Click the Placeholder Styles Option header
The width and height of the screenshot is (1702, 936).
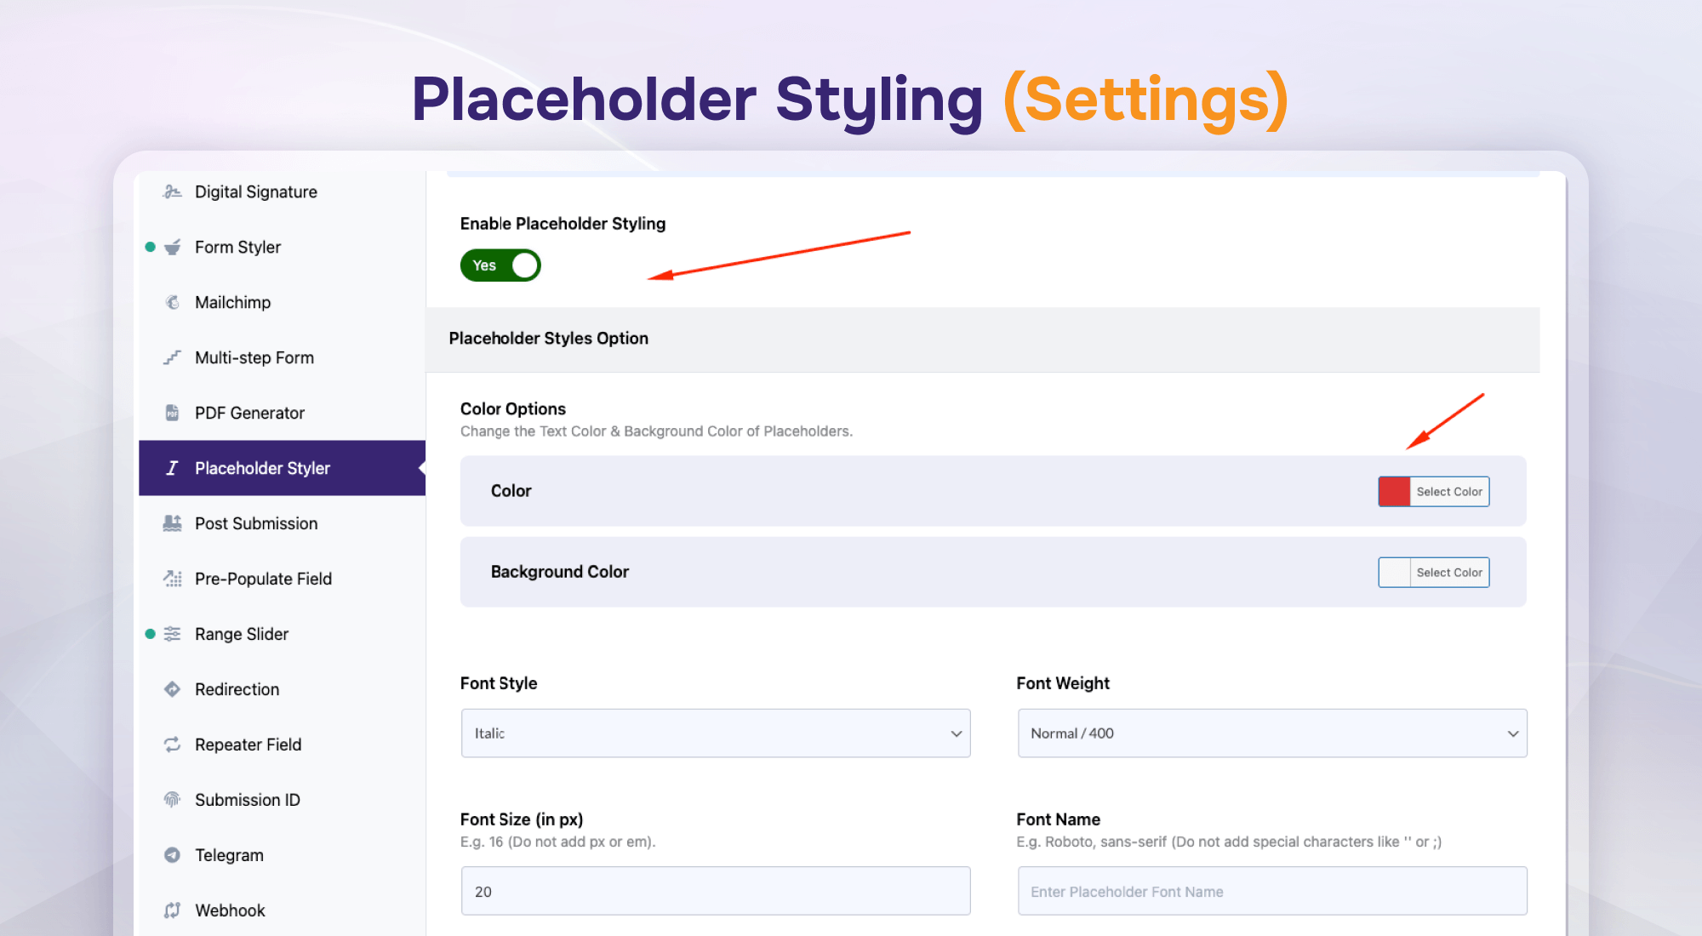(x=983, y=339)
